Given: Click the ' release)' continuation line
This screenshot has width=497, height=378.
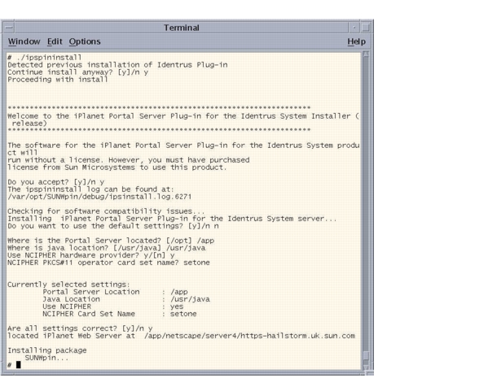Looking at the screenshot, I should [x=29, y=124].
